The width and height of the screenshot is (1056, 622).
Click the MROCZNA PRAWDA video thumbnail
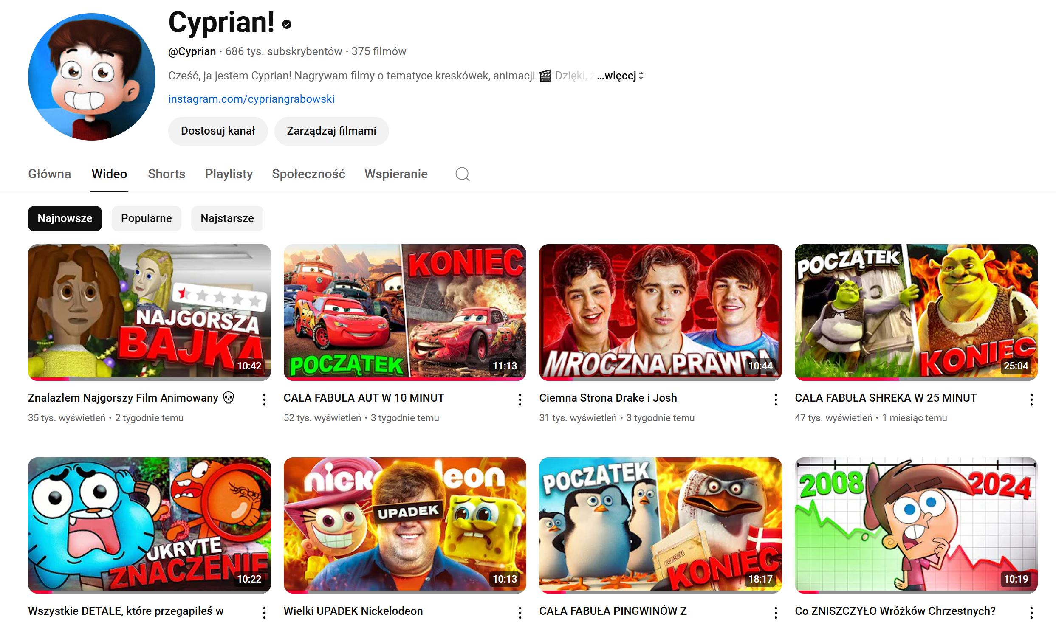(x=661, y=312)
